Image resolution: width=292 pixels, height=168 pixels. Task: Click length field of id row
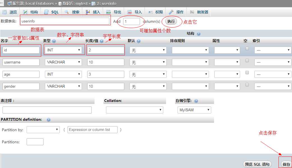click(105, 50)
